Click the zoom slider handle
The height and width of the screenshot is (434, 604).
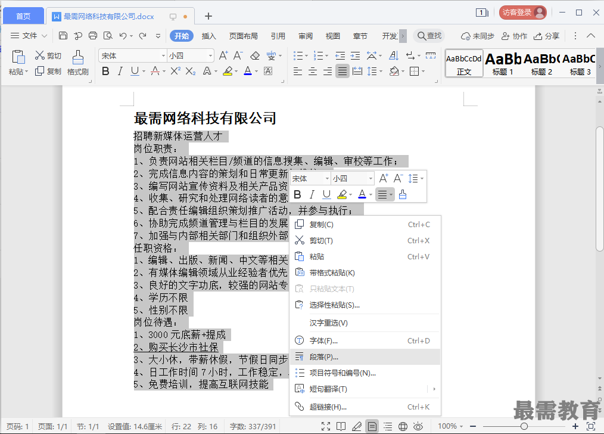tap(524, 426)
